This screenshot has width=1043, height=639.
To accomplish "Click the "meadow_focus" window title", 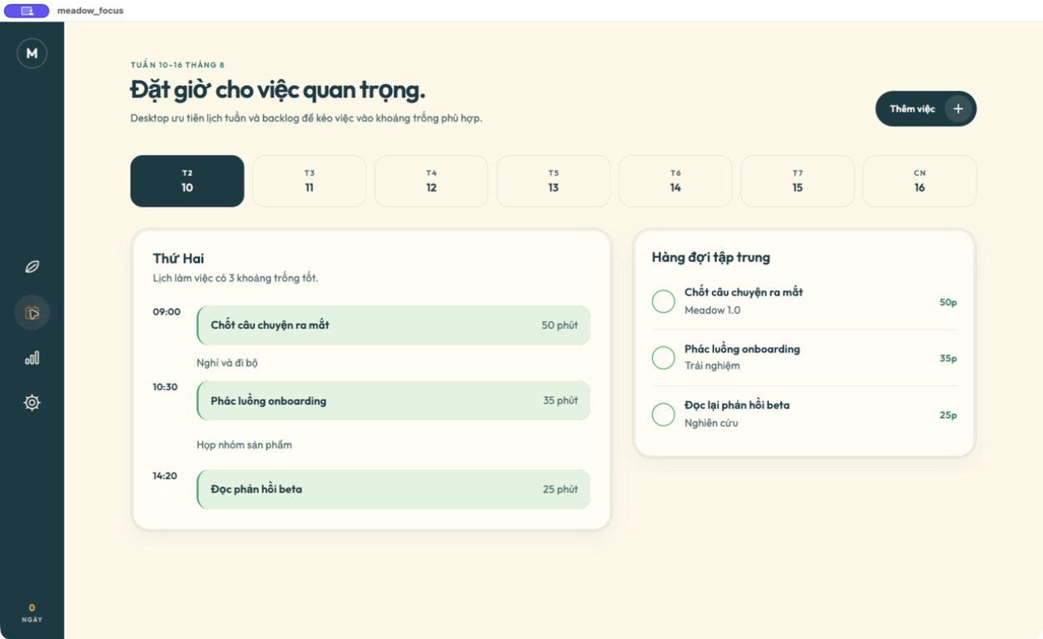I will [90, 11].
